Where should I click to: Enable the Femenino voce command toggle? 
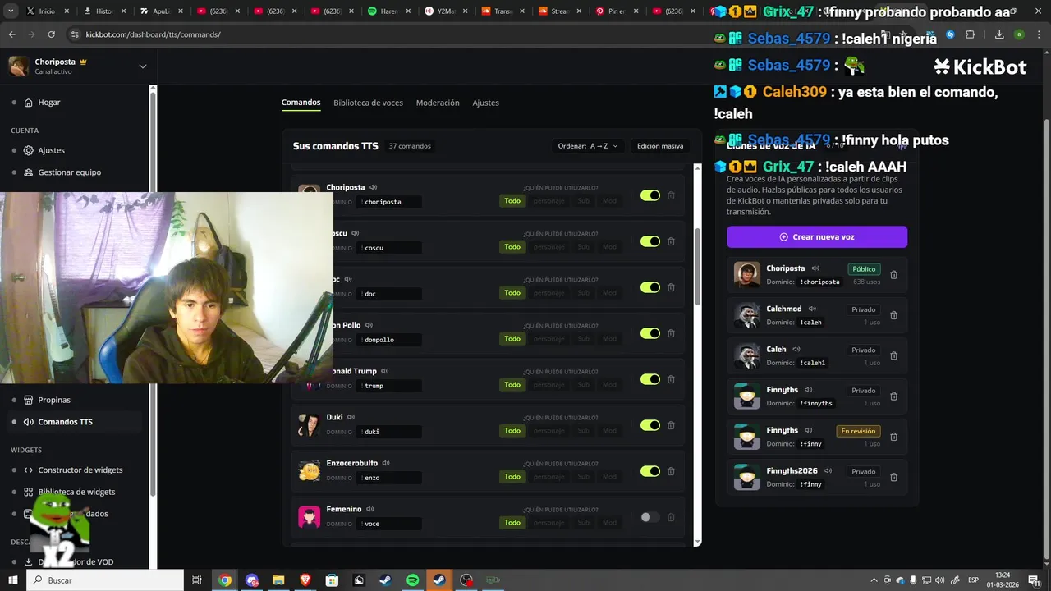click(650, 517)
